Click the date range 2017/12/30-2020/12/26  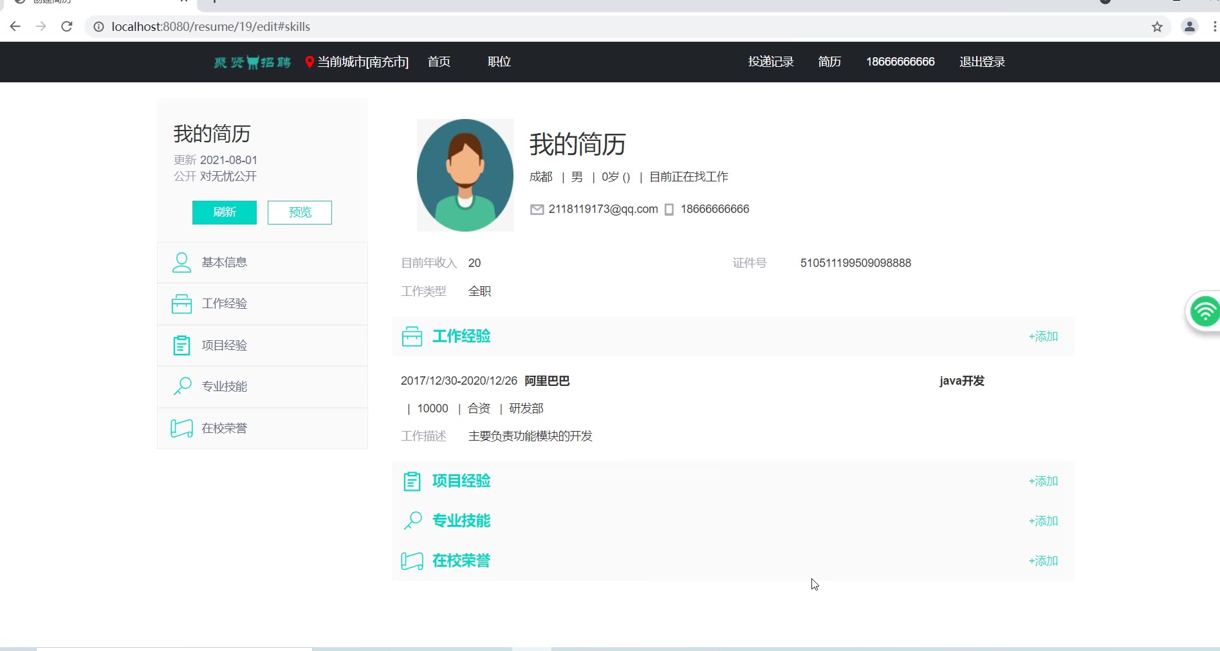pos(459,381)
